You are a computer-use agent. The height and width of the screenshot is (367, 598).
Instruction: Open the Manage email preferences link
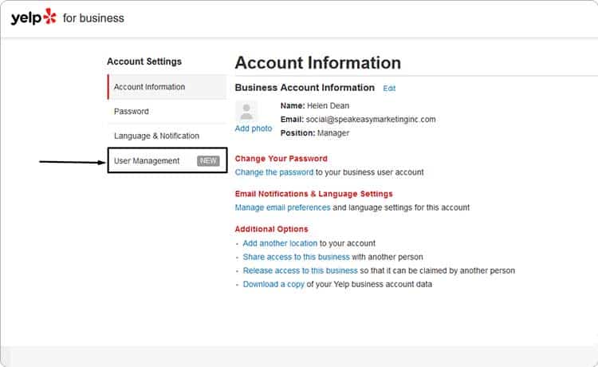(282, 207)
